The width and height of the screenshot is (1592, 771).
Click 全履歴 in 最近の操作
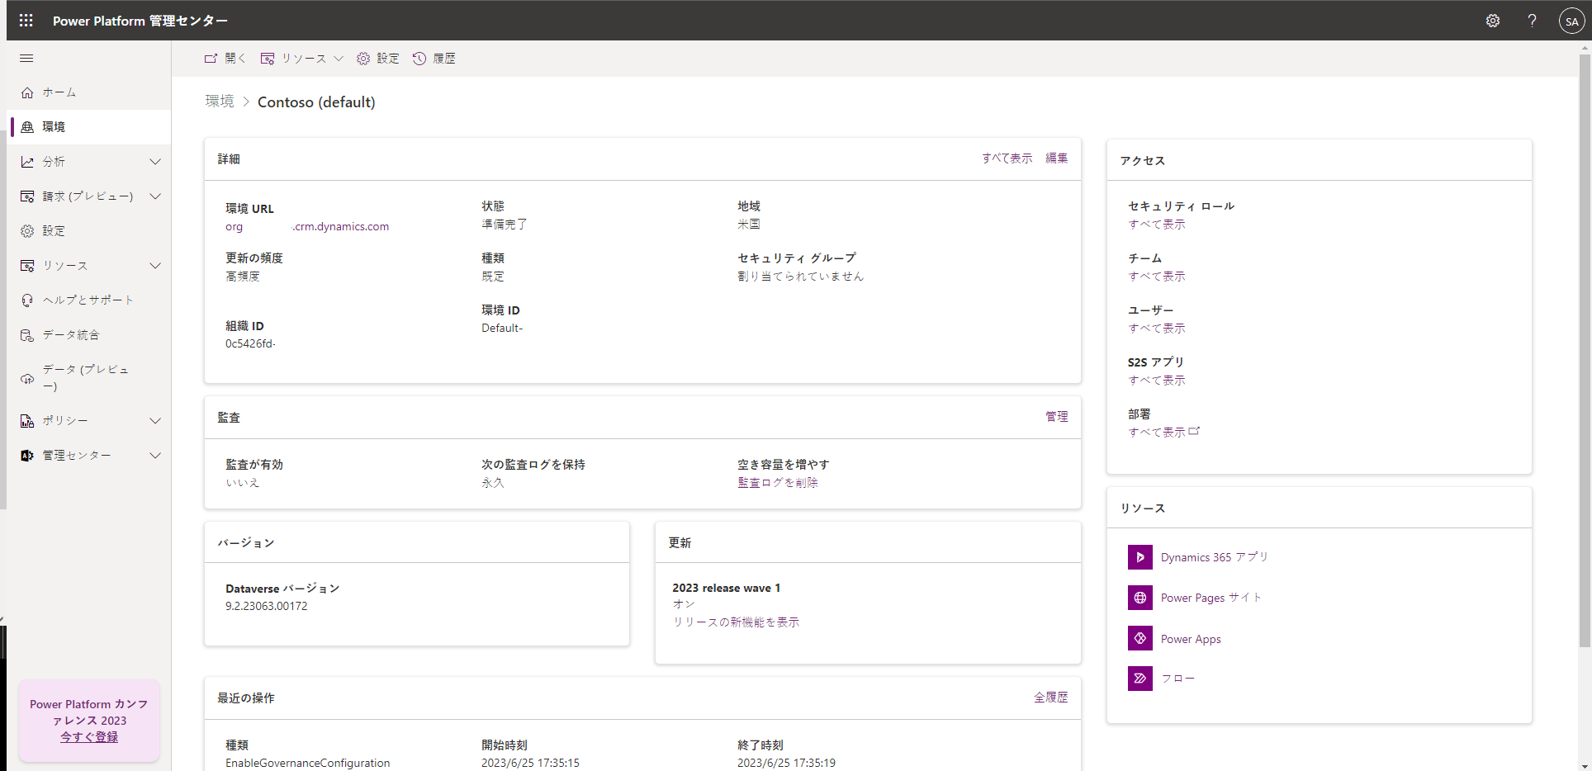(x=1051, y=698)
